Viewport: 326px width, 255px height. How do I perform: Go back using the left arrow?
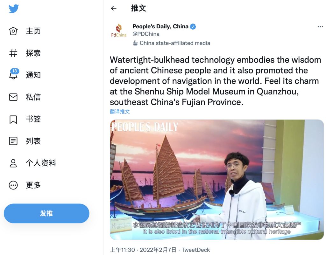click(114, 8)
